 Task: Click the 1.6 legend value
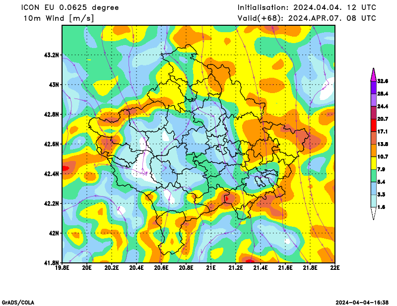[381, 207]
